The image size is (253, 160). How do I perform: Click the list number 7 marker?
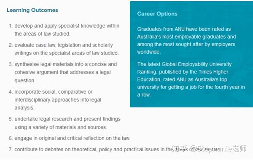[11, 150]
